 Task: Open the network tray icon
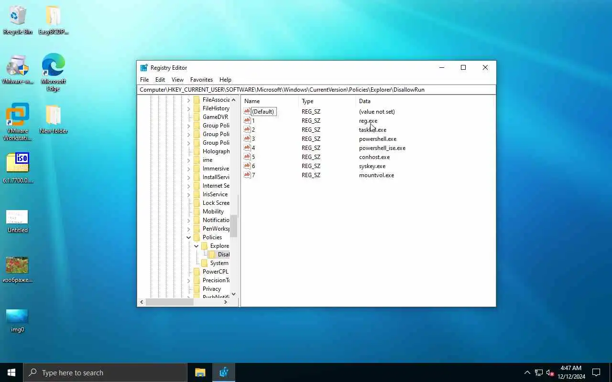pos(538,372)
